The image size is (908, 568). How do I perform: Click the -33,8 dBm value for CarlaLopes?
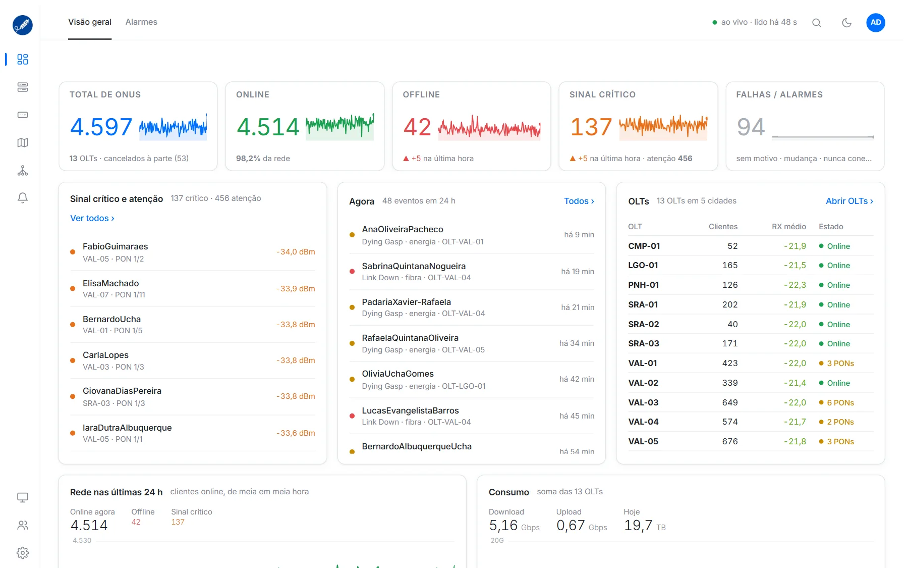[x=296, y=360]
